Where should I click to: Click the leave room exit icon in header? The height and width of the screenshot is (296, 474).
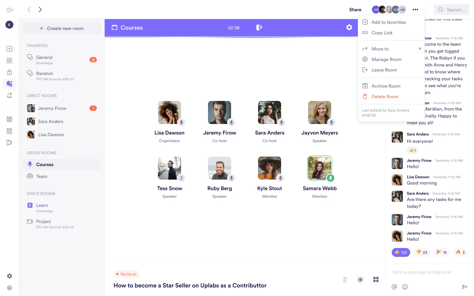point(259,28)
